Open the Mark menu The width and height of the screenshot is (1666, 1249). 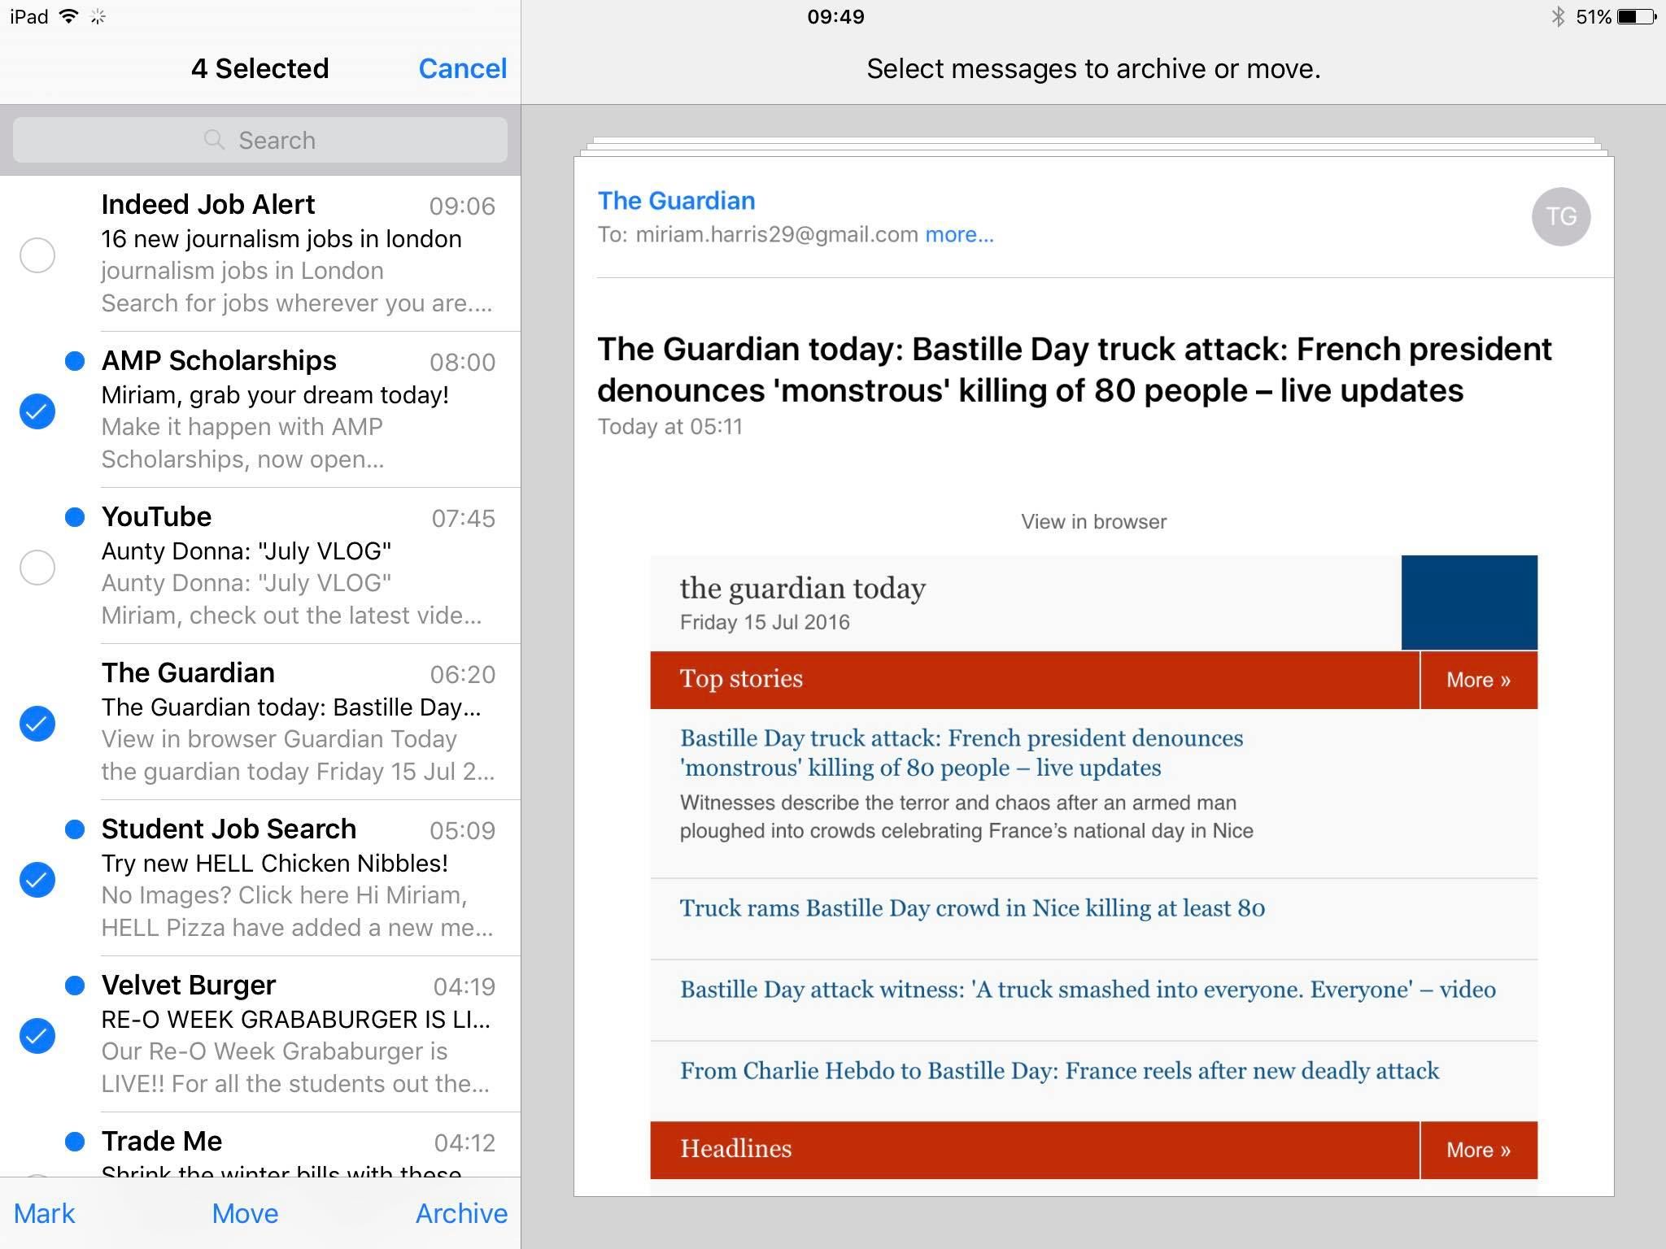(46, 1212)
